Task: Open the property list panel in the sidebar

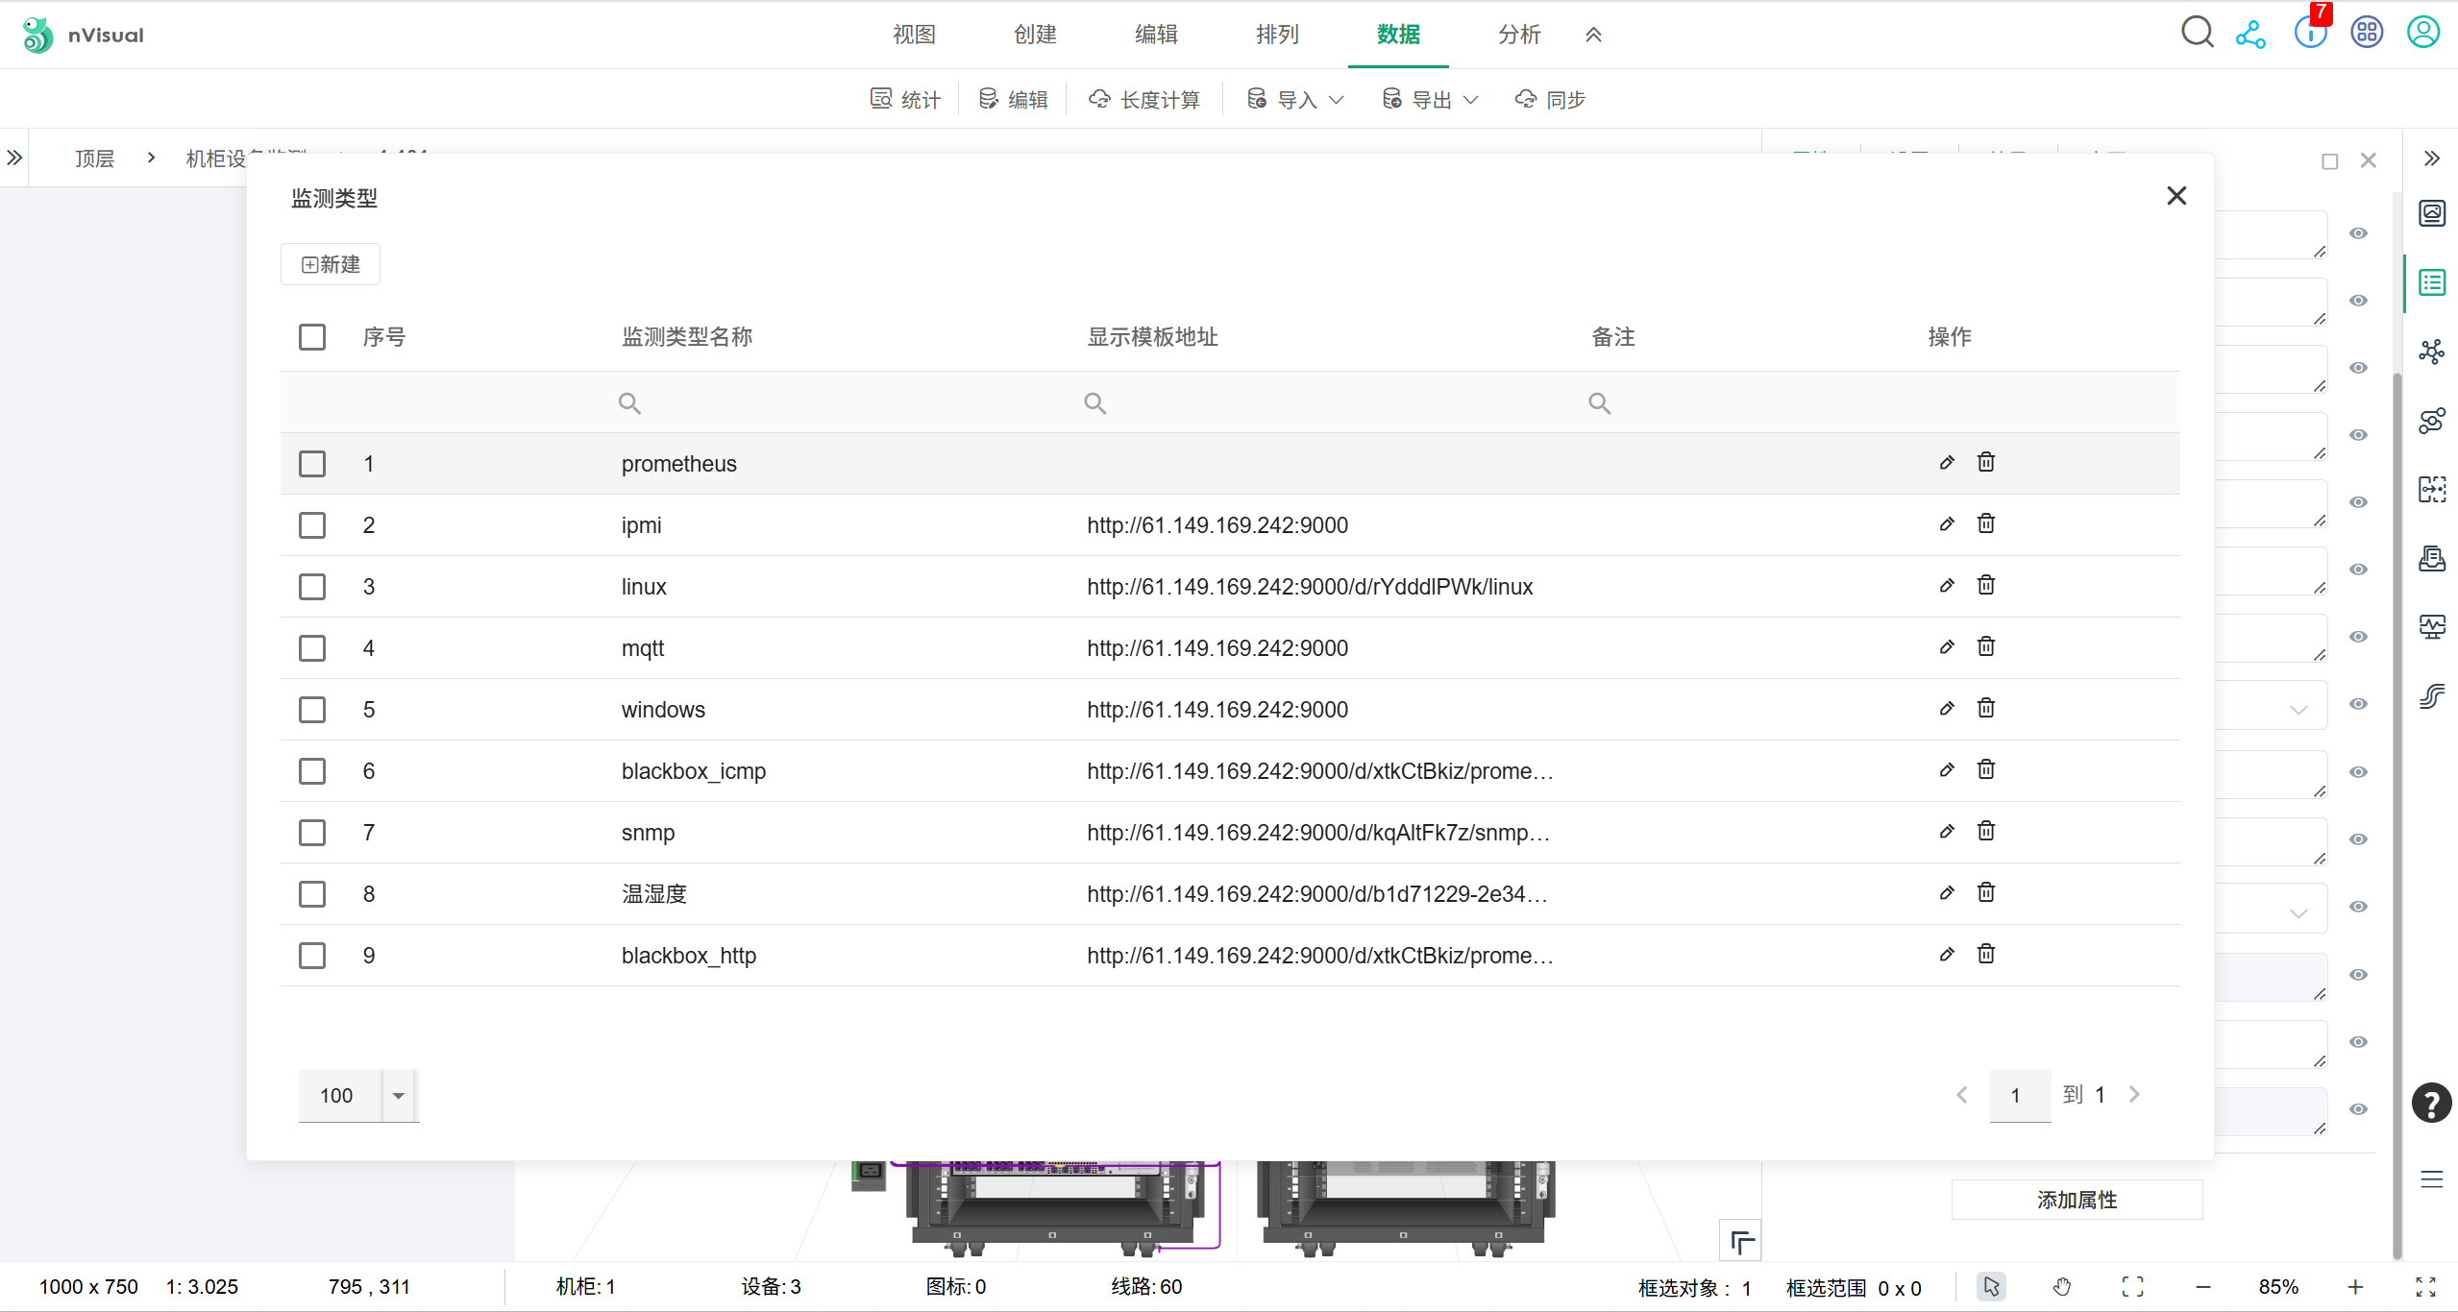Action: click(2431, 283)
